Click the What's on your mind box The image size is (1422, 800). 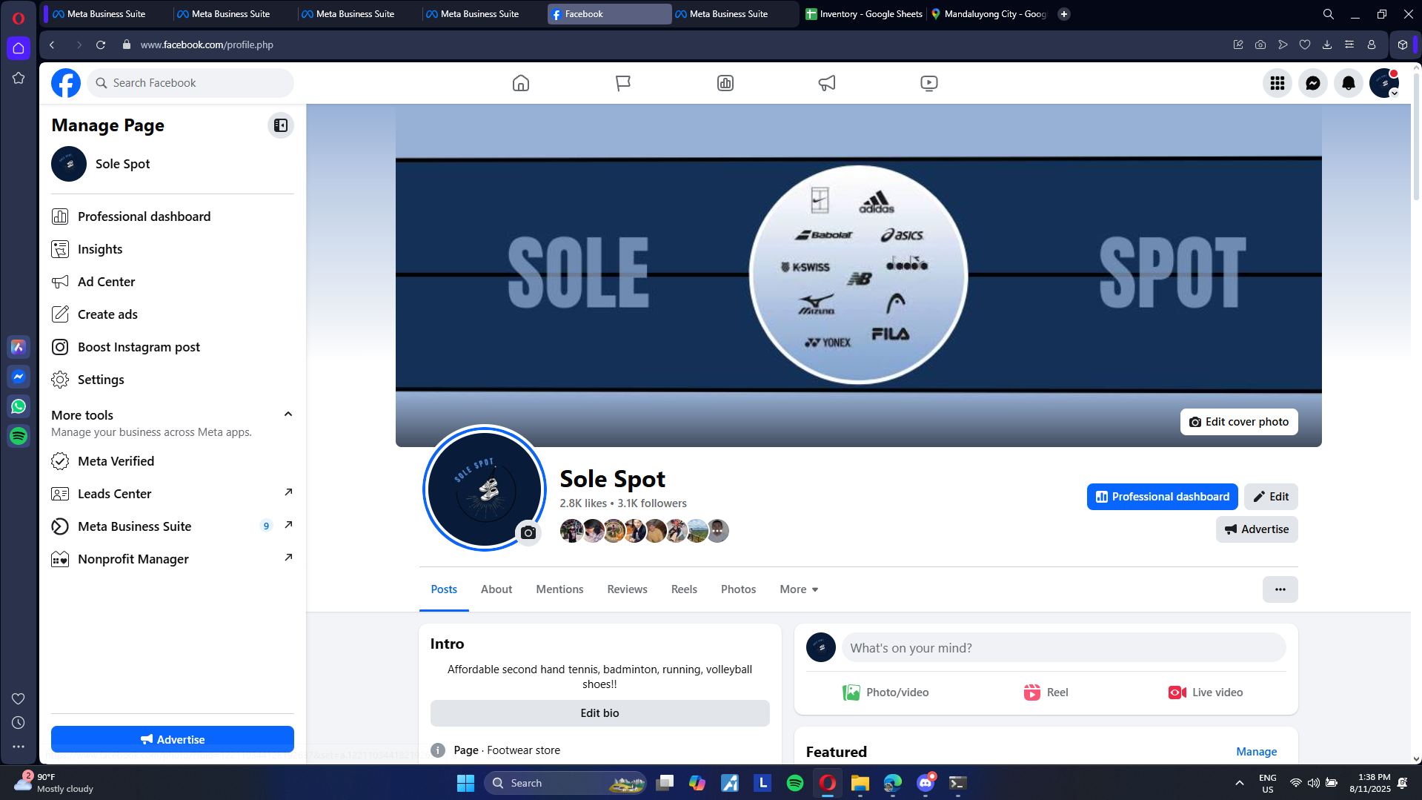[x=1064, y=647]
